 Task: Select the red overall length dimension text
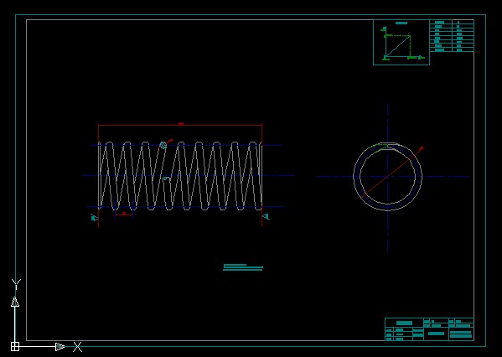pyautogui.click(x=181, y=123)
